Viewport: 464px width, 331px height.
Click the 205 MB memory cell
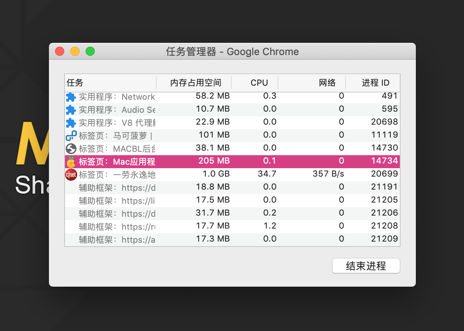coord(214,161)
